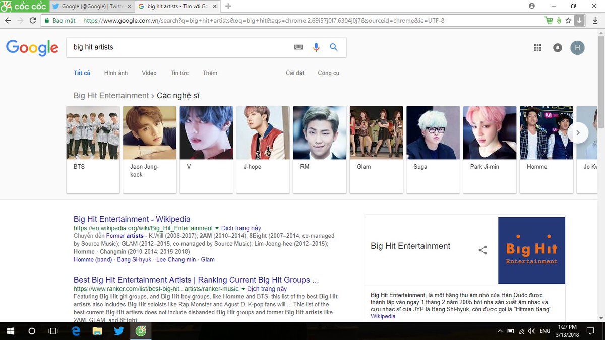
Task: Open the Google account avatar H
Action: click(577, 48)
